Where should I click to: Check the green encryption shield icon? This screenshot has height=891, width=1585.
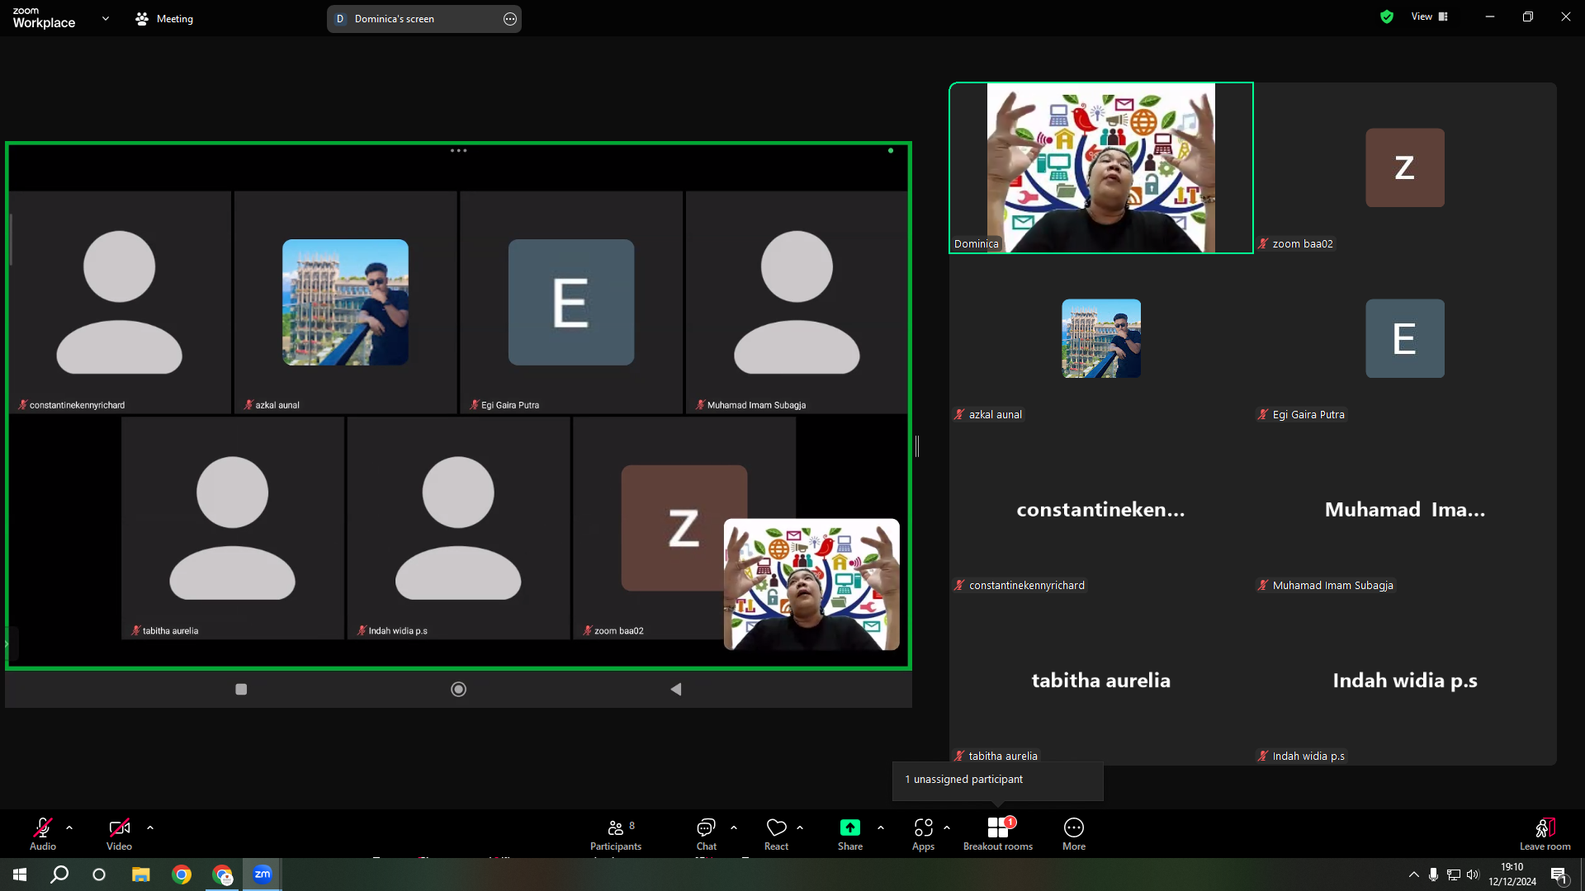pyautogui.click(x=1387, y=16)
